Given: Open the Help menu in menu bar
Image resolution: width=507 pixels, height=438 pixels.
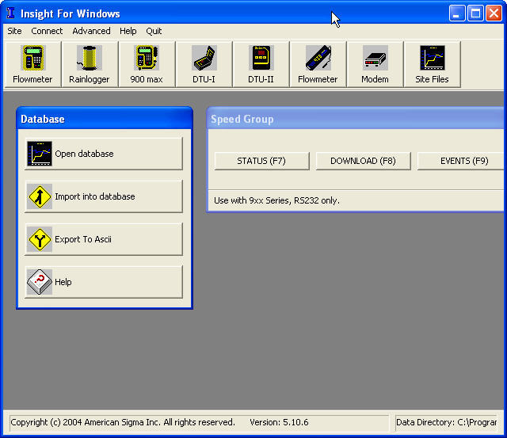Looking at the screenshot, I should [128, 31].
